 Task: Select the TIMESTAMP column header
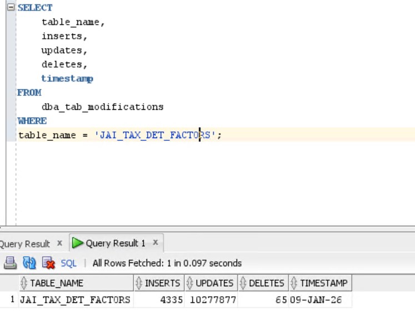pos(323,283)
